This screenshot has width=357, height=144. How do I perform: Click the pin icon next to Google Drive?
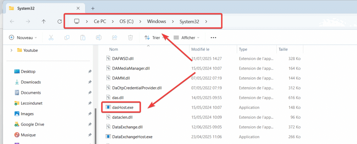(x=90, y=125)
